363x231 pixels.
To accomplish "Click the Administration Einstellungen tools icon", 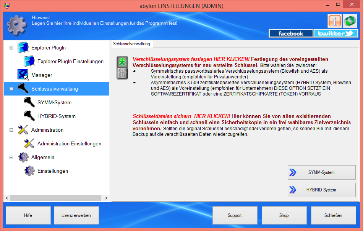I will point(29,143).
